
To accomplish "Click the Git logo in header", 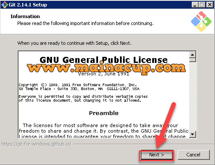I will tap(201, 22).
